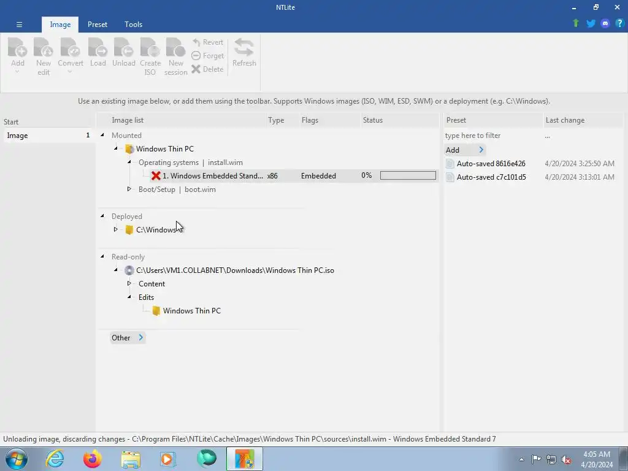
Task: Open the Windows Start button
Action: 17,459
